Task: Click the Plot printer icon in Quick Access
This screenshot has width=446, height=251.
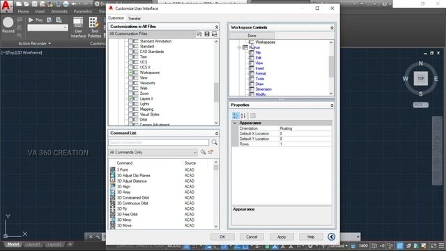Action: click(66, 4)
